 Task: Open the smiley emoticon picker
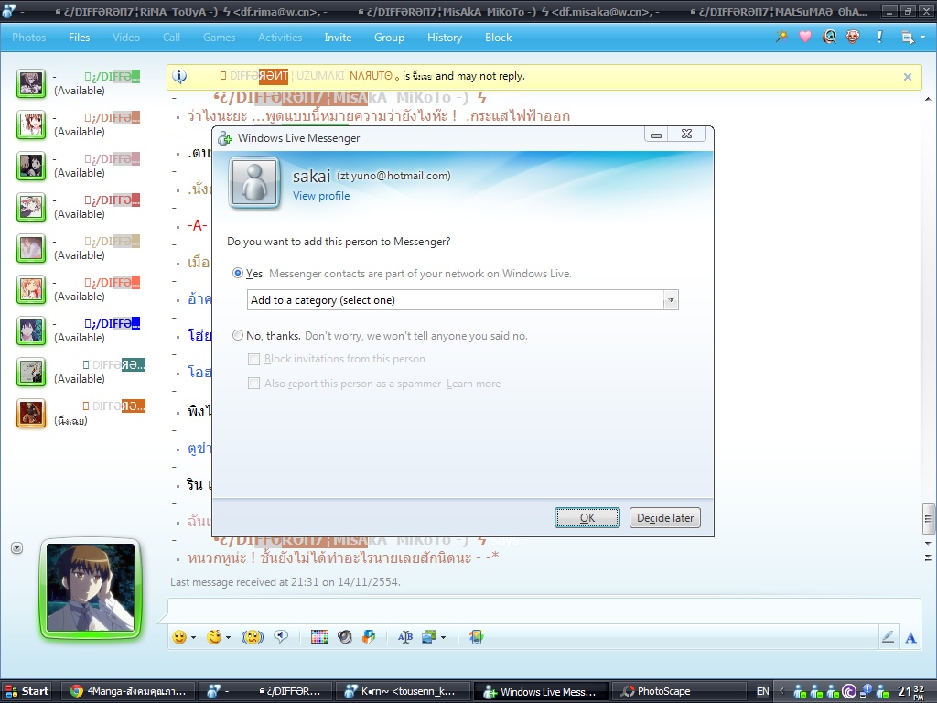coord(179,637)
